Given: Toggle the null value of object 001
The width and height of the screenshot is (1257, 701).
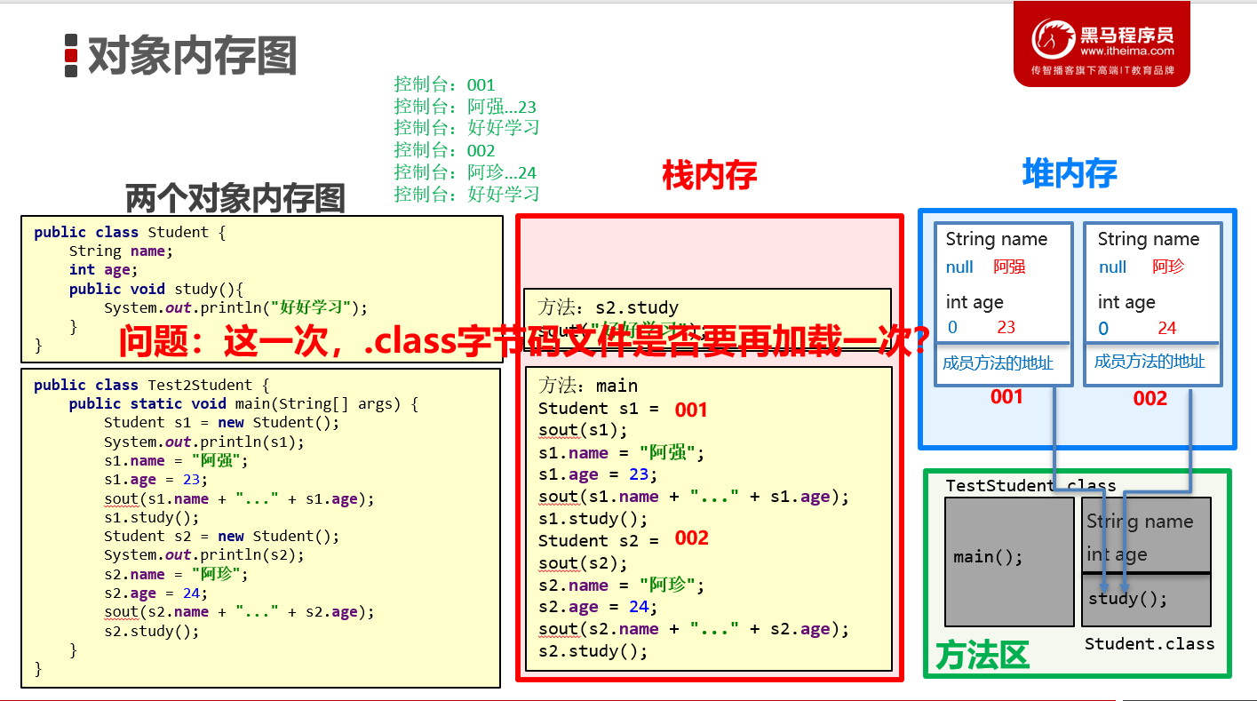Looking at the screenshot, I should 959,267.
